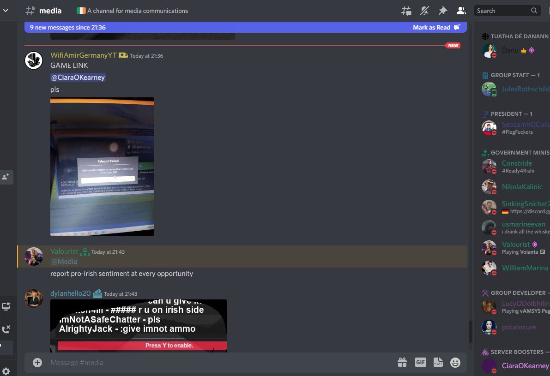Click the chat scrollbar thumb
Screen dimensions: 550x376
tap(471, 332)
